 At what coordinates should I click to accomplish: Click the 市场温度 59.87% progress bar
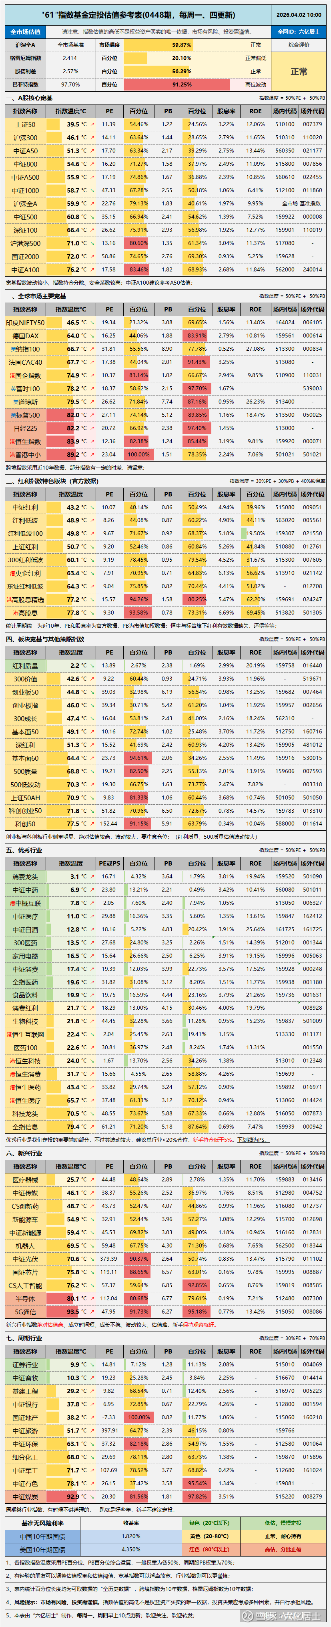pyautogui.click(x=182, y=46)
